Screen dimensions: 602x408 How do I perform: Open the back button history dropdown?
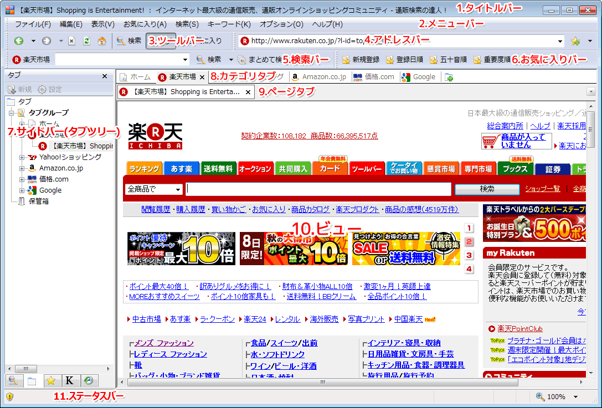(x=33, y=40)
